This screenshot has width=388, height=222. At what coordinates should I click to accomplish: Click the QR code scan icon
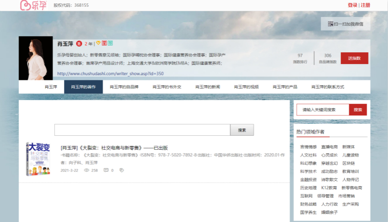[330, 24]
